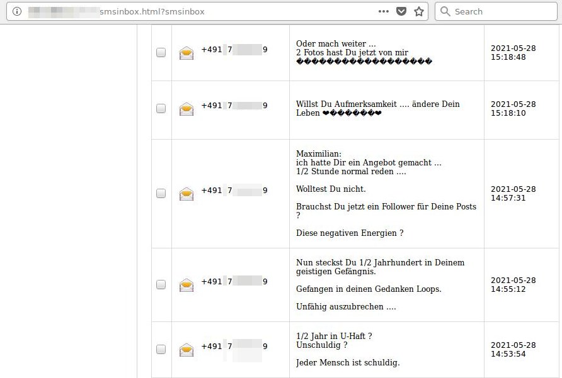Click timestamp 2021-05-28 15:18:48
Viewport: 562px width, 378px height.
coord(513,53)
